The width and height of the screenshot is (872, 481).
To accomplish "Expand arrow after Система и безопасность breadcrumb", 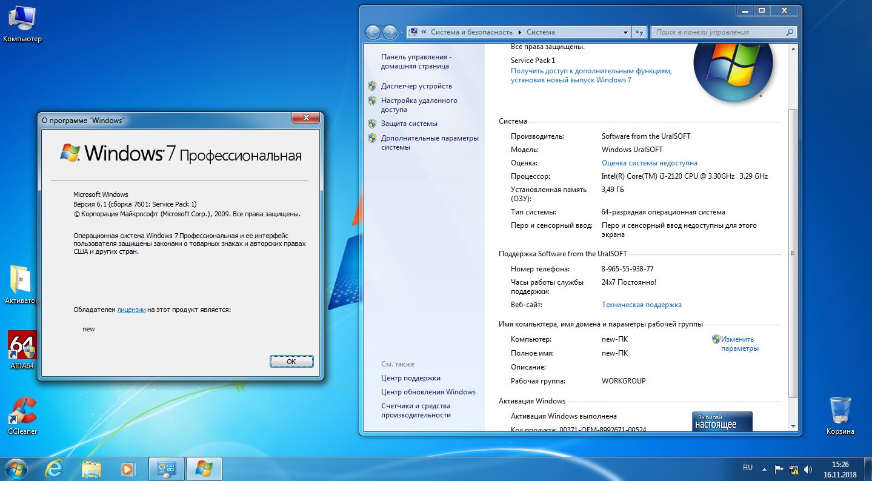I will (x=519, y=32).
